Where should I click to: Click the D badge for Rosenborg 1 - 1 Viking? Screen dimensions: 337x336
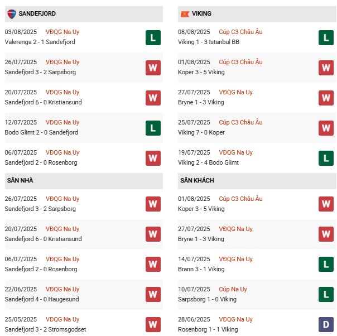[x=326, y=325]
